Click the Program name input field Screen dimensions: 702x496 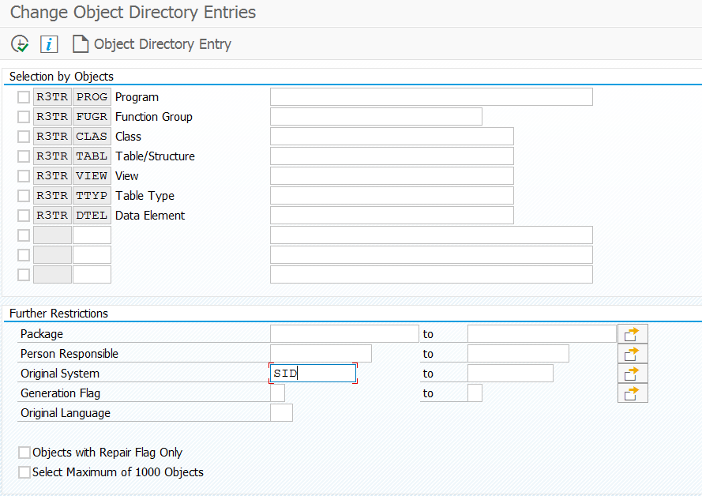click(x=430, y=97)
